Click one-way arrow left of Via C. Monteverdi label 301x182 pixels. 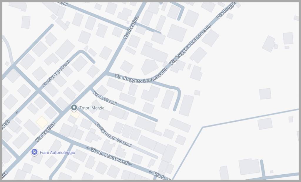click(88, 148)
